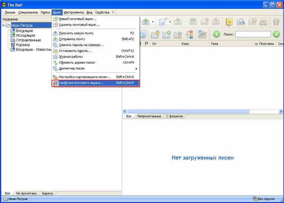This screenshot has height=203, width=284.
Task: Select Отправить почту menu entry
Action: [x=96, y=39]
